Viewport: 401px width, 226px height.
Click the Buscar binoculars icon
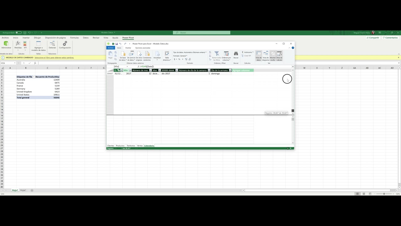236,54
